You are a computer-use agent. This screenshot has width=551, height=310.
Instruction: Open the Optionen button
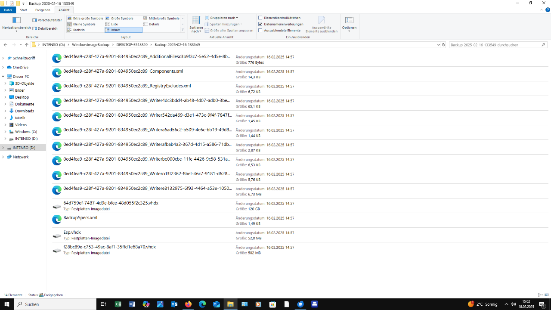coord(349,24)
